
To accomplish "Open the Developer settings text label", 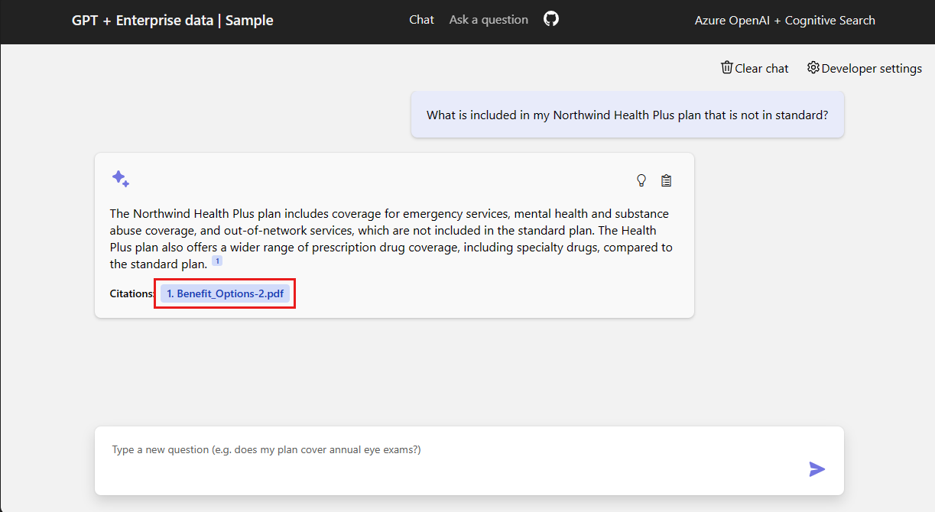I will 872,68.
